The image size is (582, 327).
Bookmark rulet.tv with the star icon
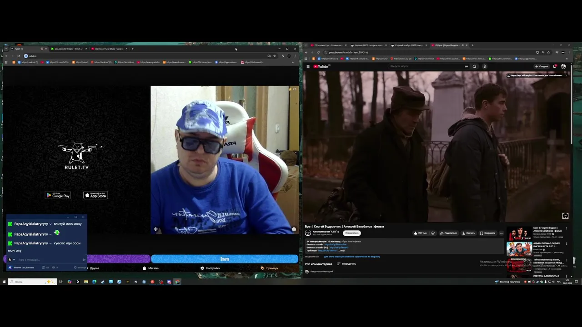275,56
